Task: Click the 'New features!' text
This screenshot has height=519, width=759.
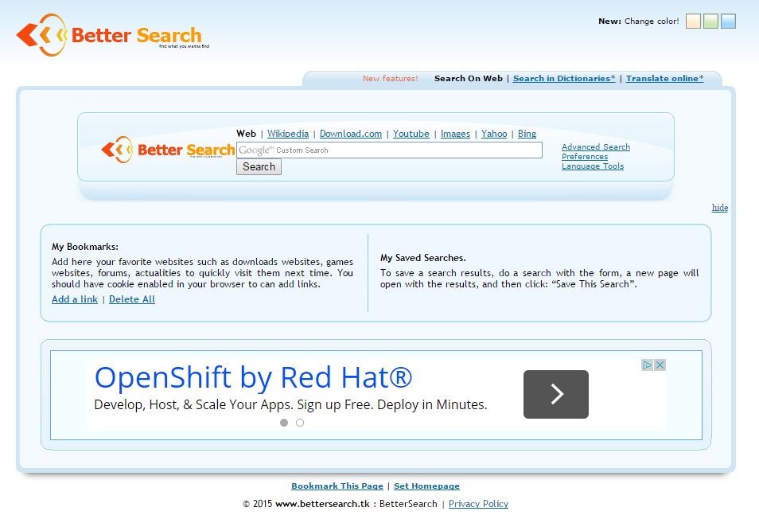Action: click(x=390, y=79)
